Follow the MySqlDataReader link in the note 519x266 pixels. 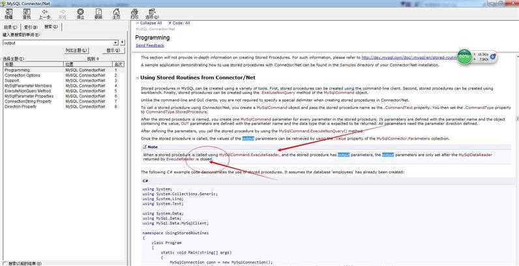tap(475, 155)
